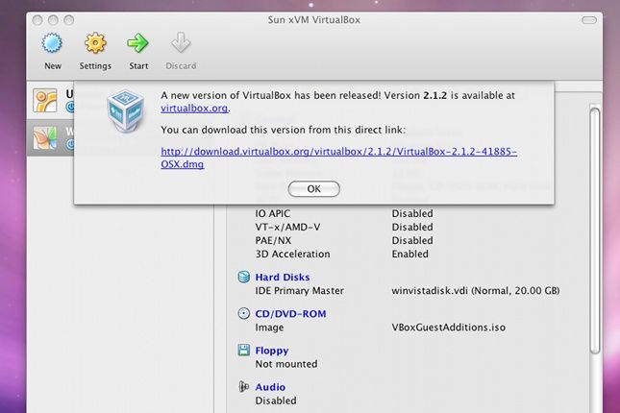620x413 pixels.
Task: Select the first VM in the list
Action: pyautogui.click(x=51, y=101)
